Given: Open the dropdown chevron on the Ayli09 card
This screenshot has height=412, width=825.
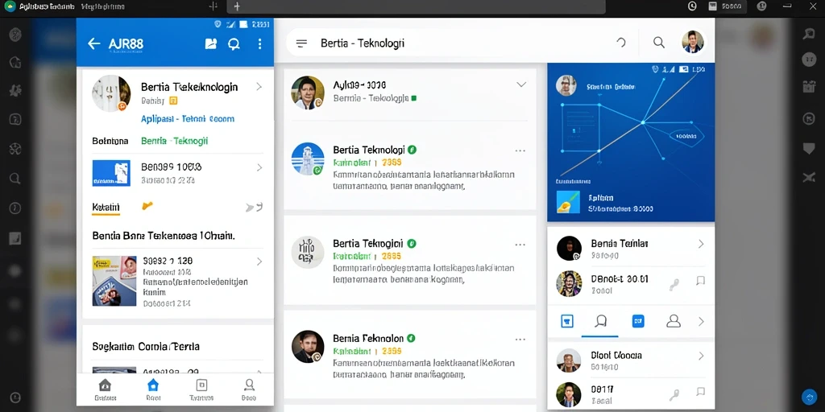Looking at the screenshot, I should [521, 84].
